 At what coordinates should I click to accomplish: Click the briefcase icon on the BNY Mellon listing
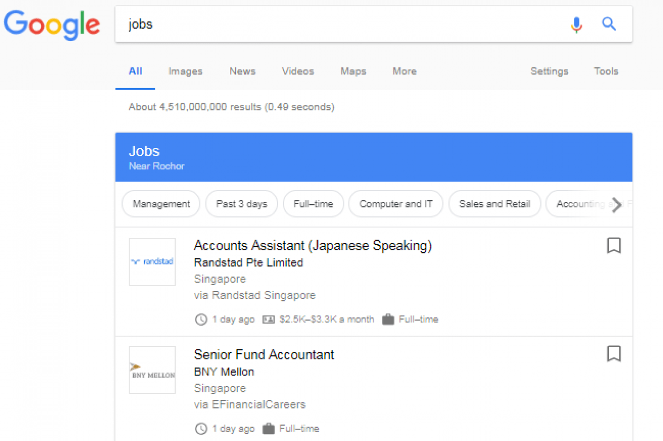[270, 428]
